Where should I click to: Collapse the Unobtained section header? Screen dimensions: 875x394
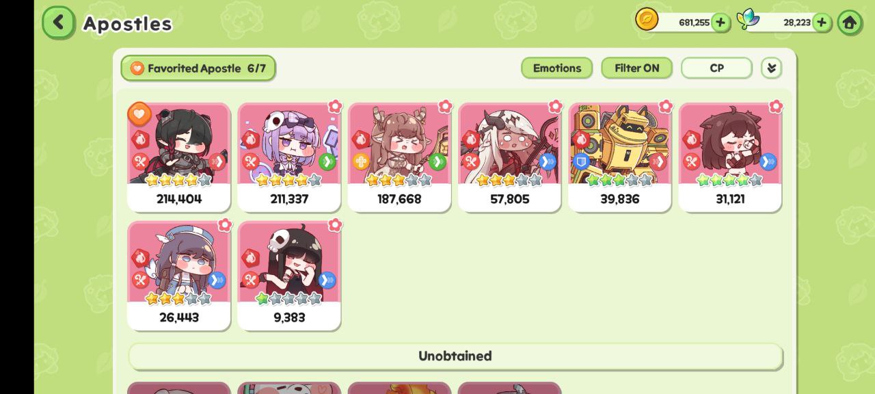pyautogui.click(x=455, y=356)
